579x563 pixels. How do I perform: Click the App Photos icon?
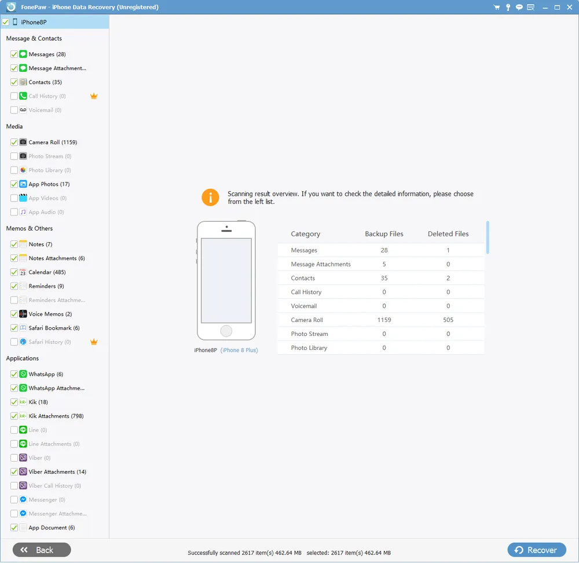click(23, 184)
